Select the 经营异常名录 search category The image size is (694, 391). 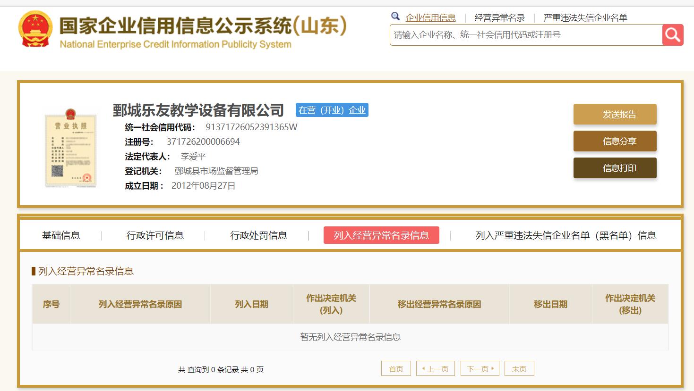pyautogui.click(x=500, y=18)
